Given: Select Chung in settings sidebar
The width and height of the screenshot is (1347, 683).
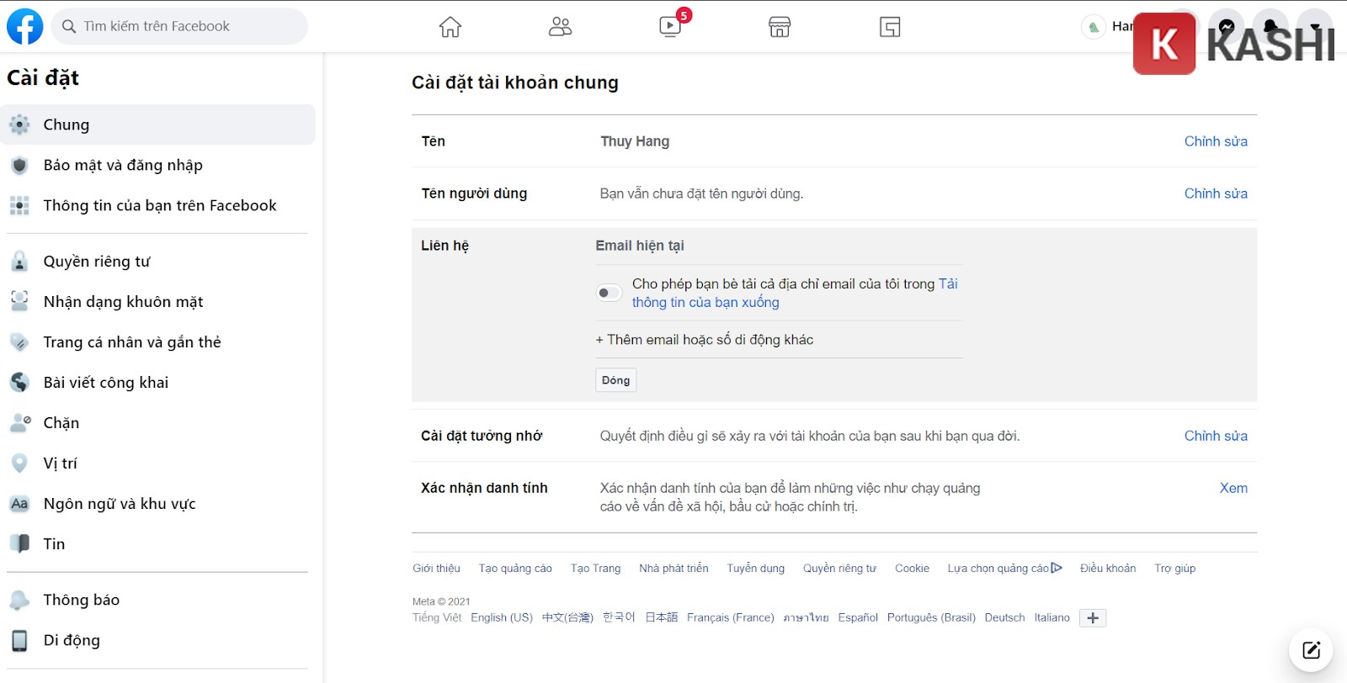Looking at the screenshot, I should coord(158,124).
